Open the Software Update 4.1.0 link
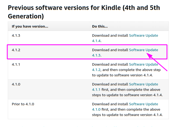The image size is (182, 127). [143, 104]
